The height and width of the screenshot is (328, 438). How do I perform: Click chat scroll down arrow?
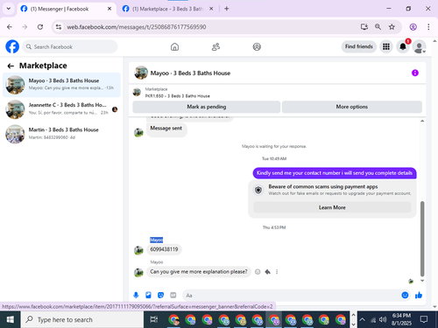point(422,281)
